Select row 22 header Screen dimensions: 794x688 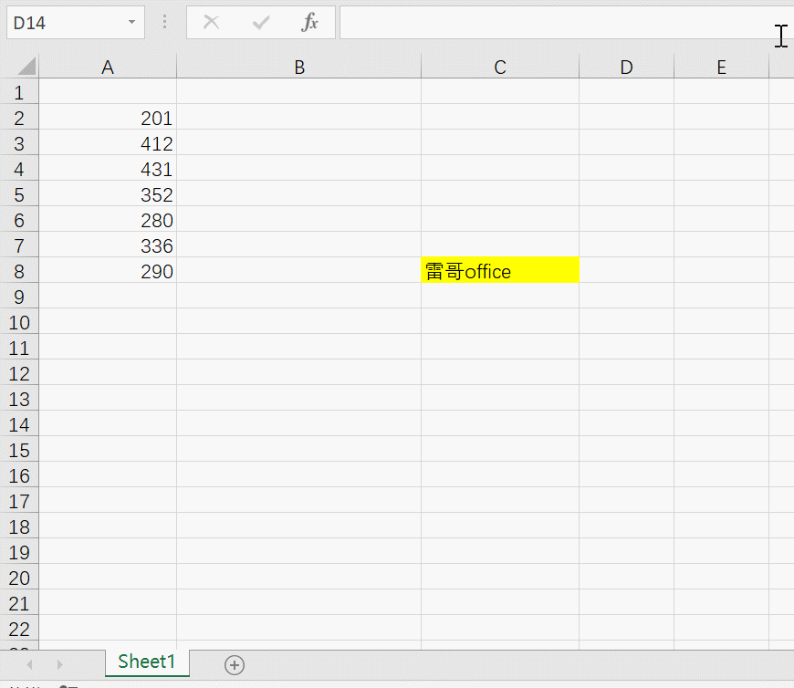(x=19, y=628)
